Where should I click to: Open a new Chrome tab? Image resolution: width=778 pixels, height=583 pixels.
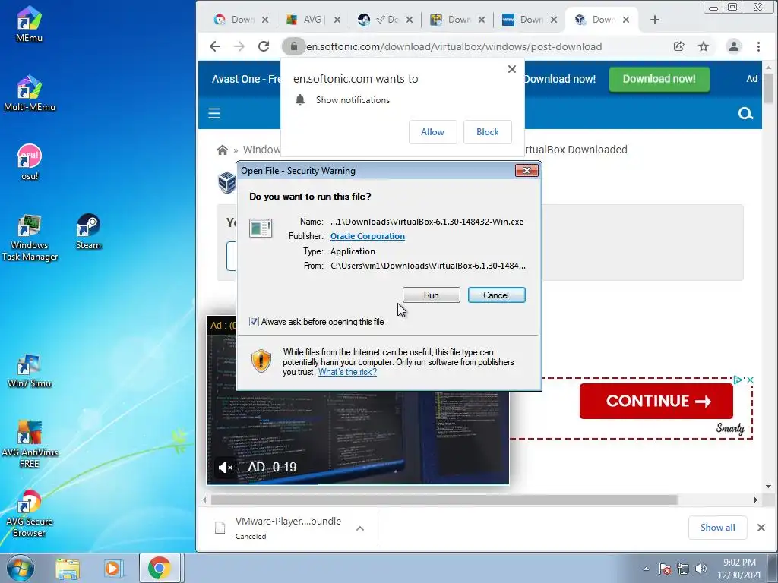click(x=655, y=20)
